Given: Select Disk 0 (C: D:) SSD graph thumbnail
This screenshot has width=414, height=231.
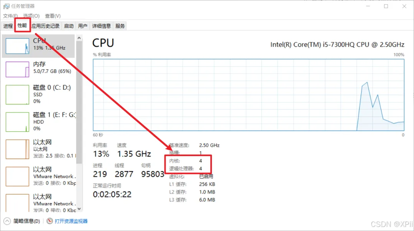Looking at the screenshot, I should click(17, 94).
